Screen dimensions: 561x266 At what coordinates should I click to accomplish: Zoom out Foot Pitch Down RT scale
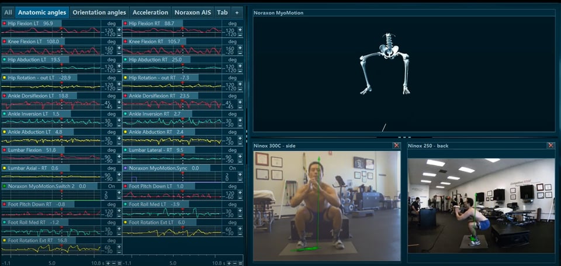[x=119, y=216]
